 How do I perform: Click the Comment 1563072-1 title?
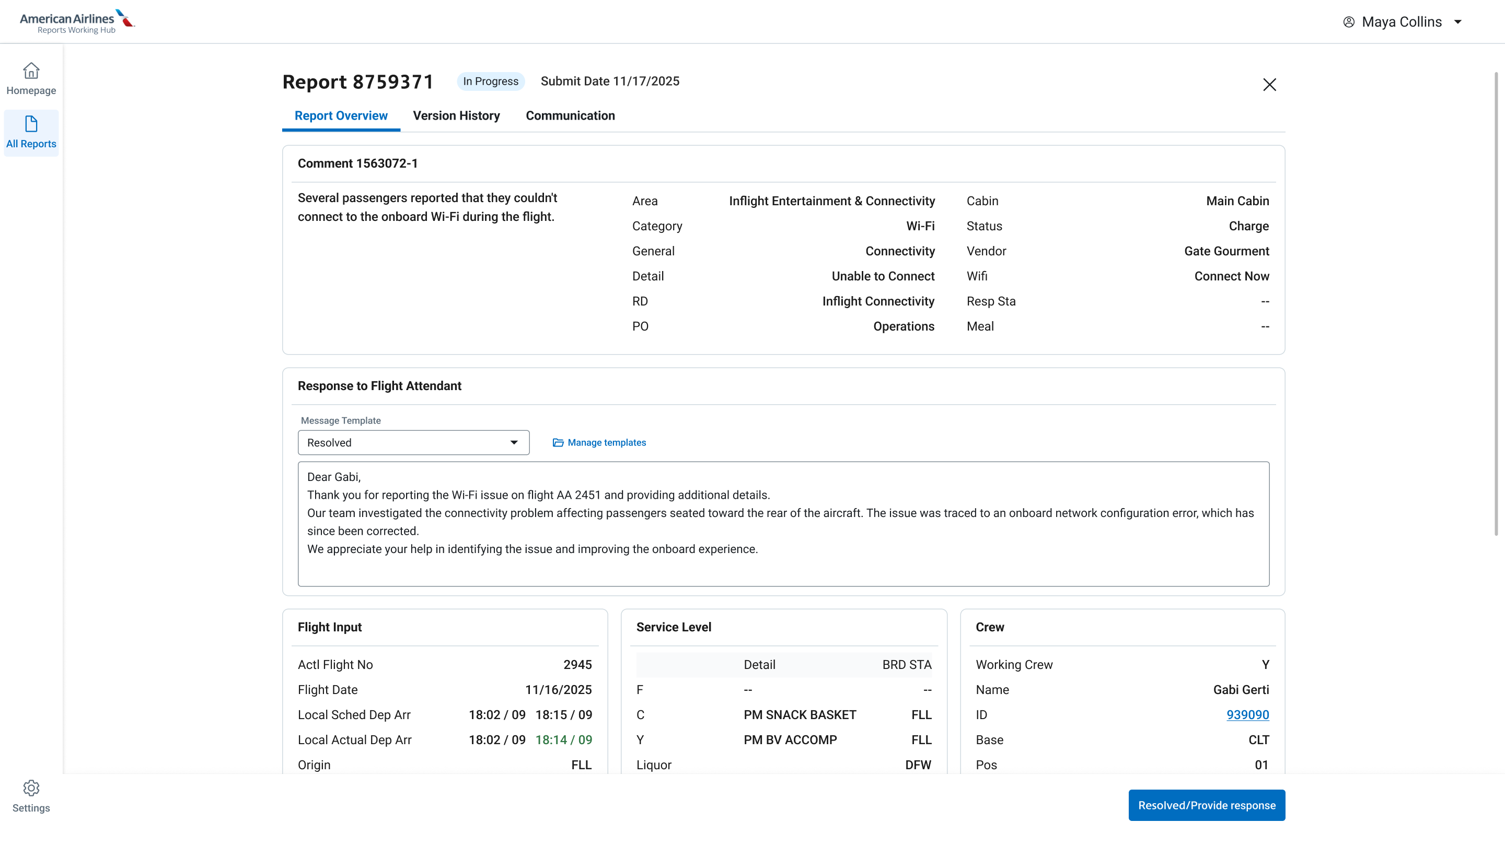(357, 163)
